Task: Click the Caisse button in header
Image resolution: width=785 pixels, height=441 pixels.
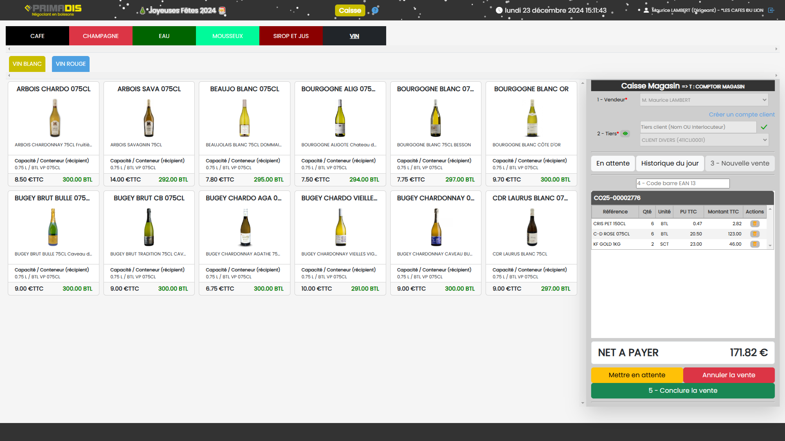Action: click(x=350, y=11)
